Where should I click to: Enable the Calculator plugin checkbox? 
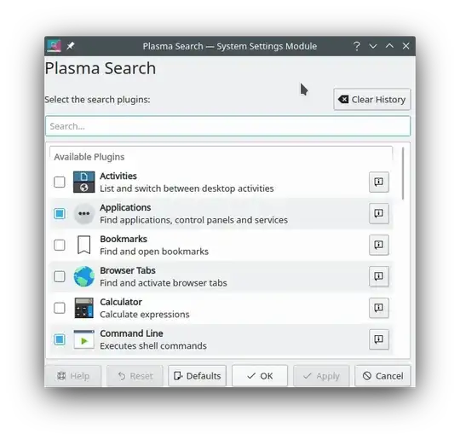pyautogui.click(x=60, y=308)
